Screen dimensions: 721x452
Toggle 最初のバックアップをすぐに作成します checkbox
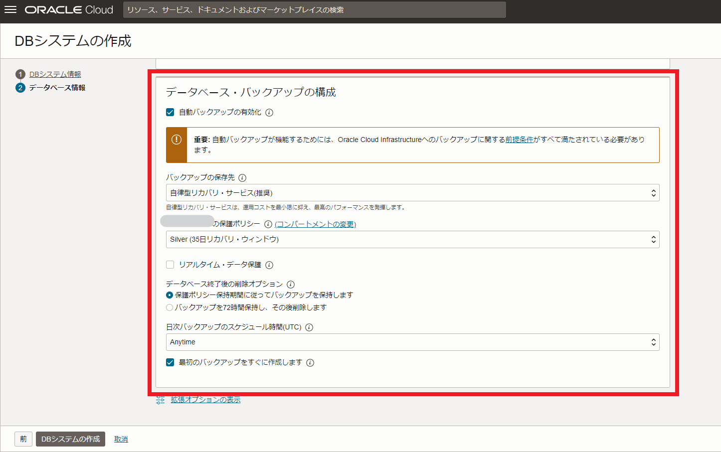tap(170, 363)
